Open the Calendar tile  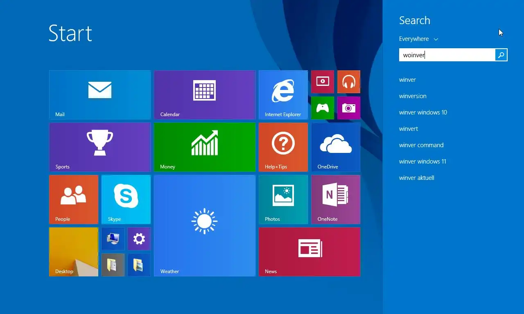[x=205, y=95]
